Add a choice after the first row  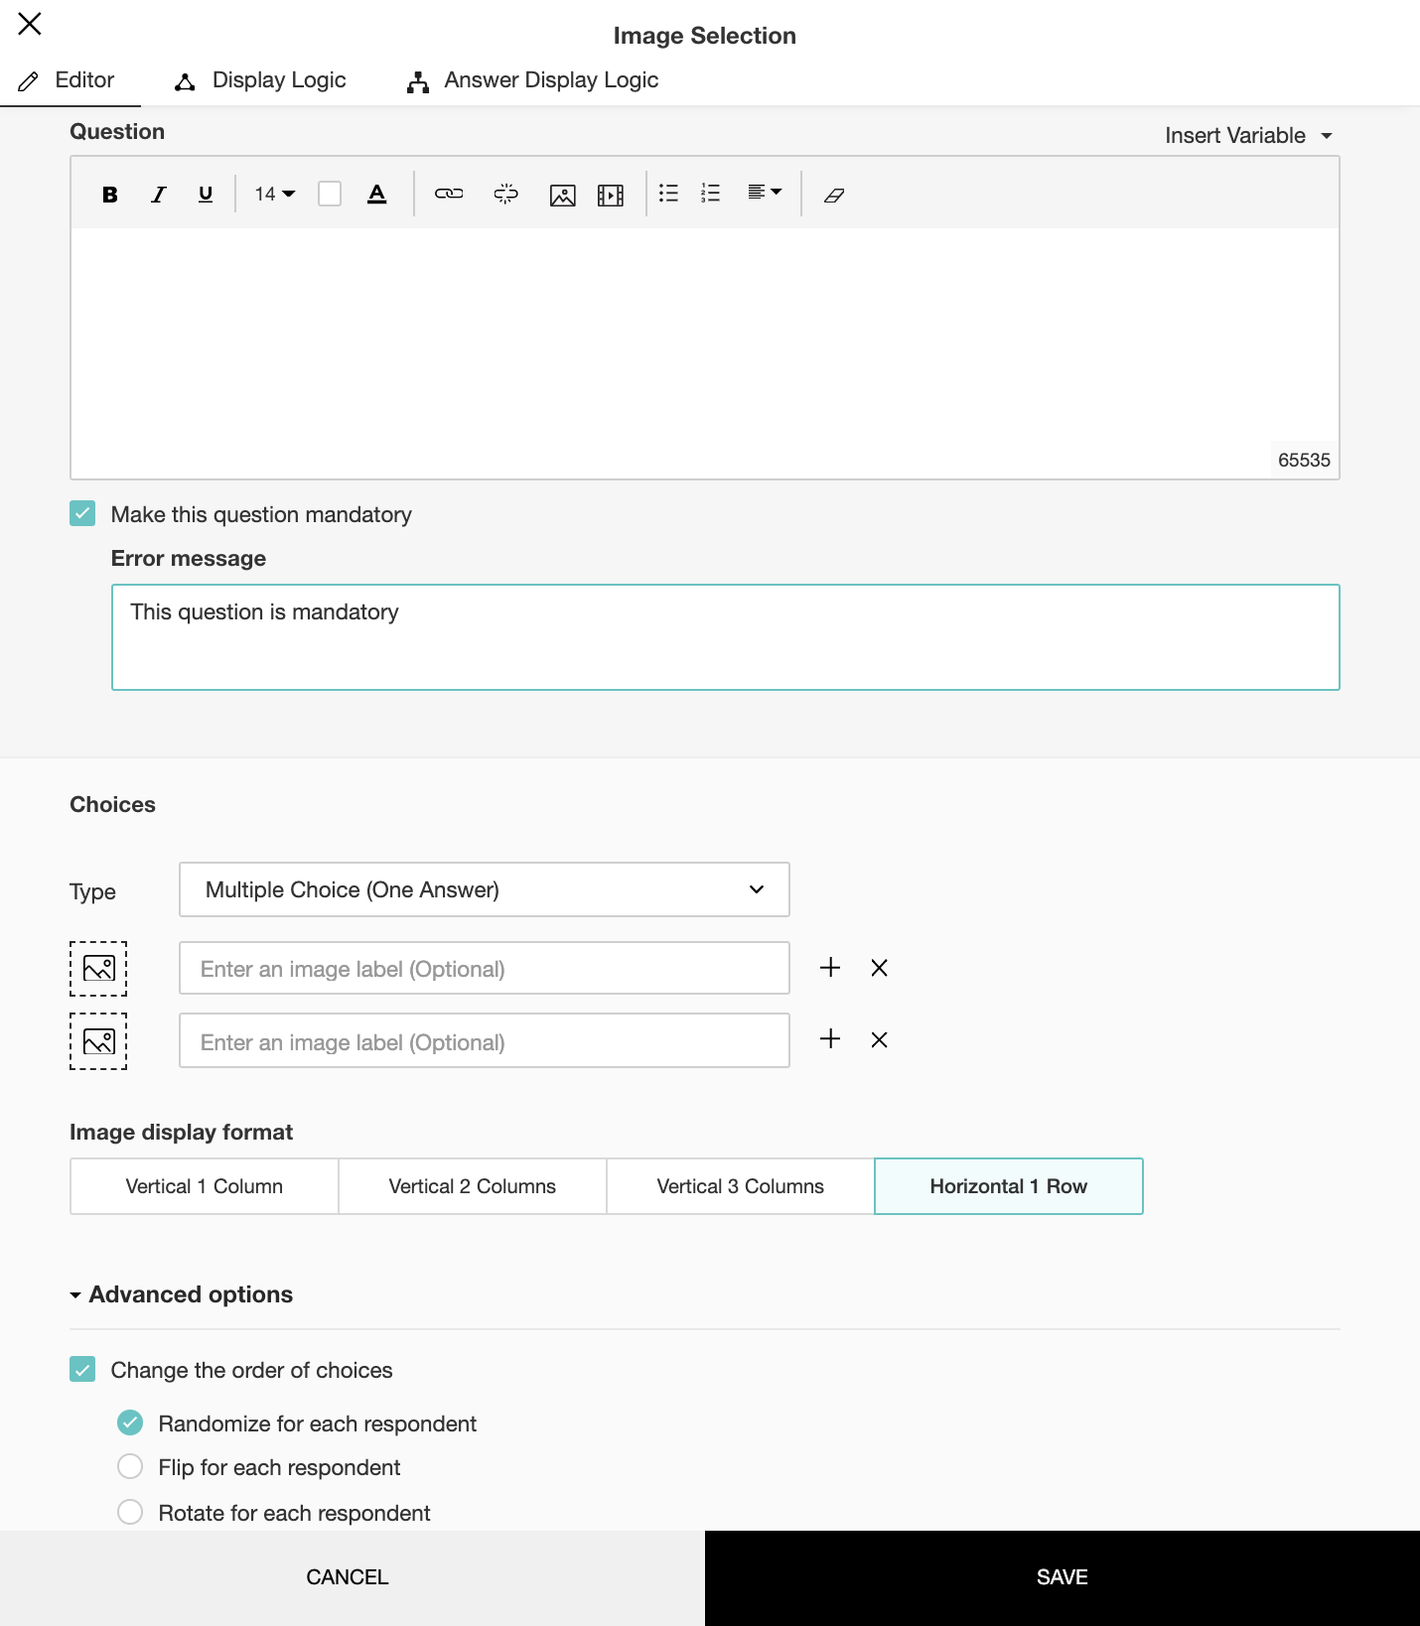pos(830,968)
